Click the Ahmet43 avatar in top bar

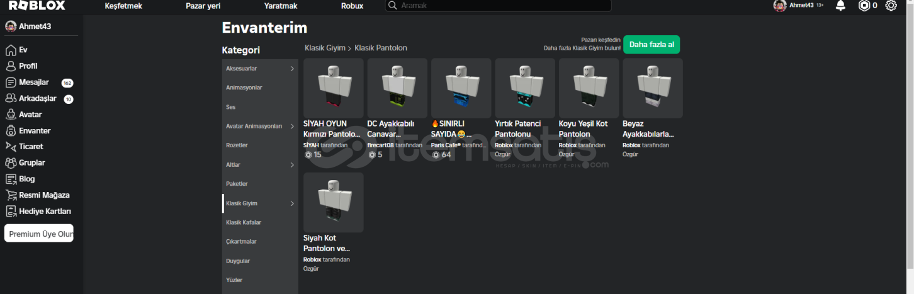pyautogui.click(x=780, y=6)
